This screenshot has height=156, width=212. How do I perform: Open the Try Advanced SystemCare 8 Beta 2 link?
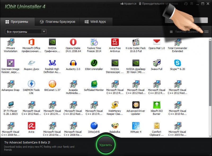click(x=27, y=142)
